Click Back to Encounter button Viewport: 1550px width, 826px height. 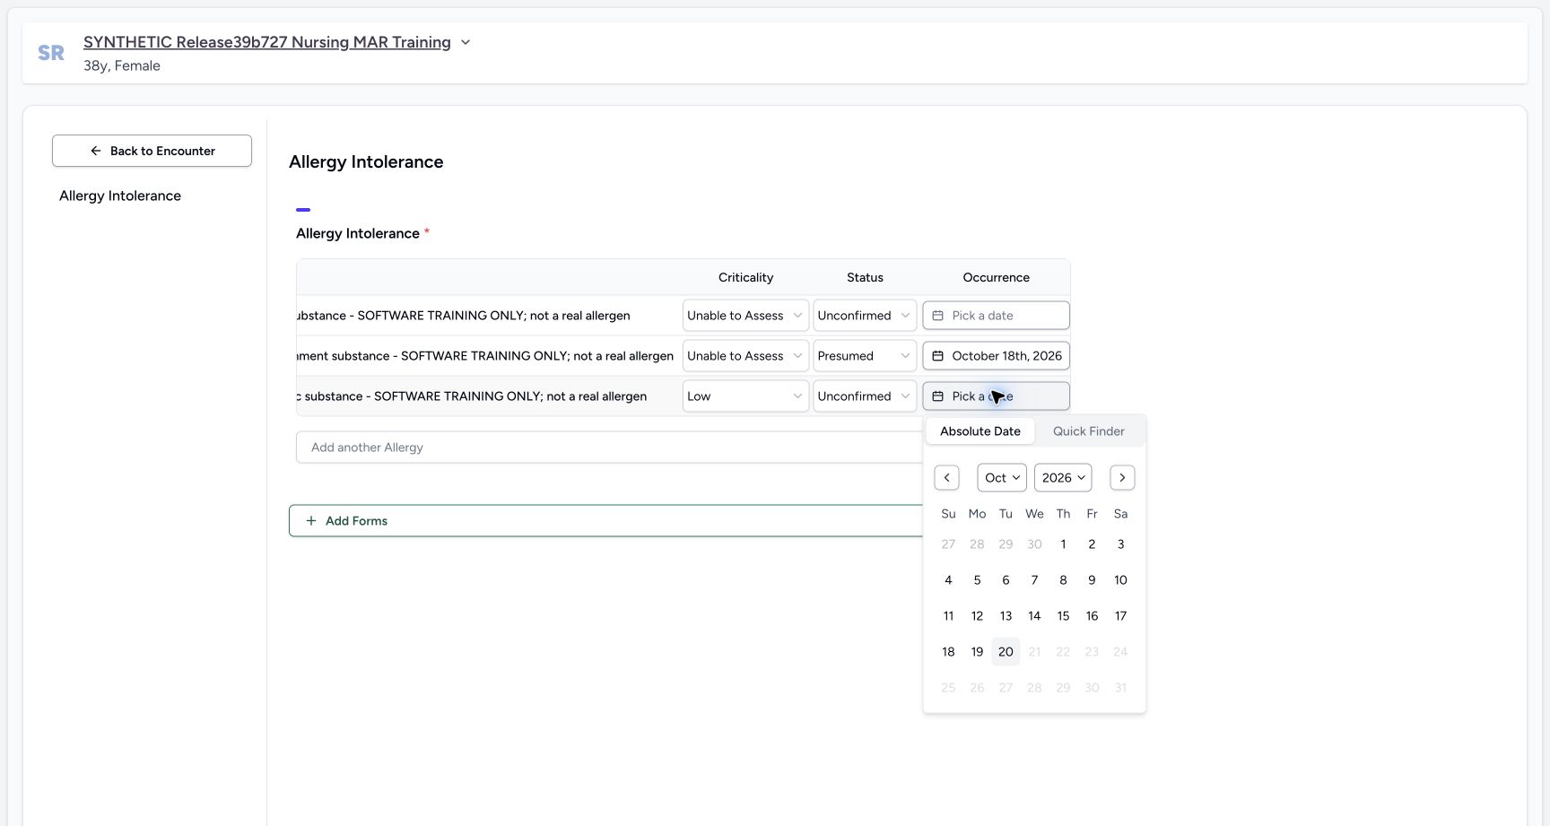pos(152,151)
